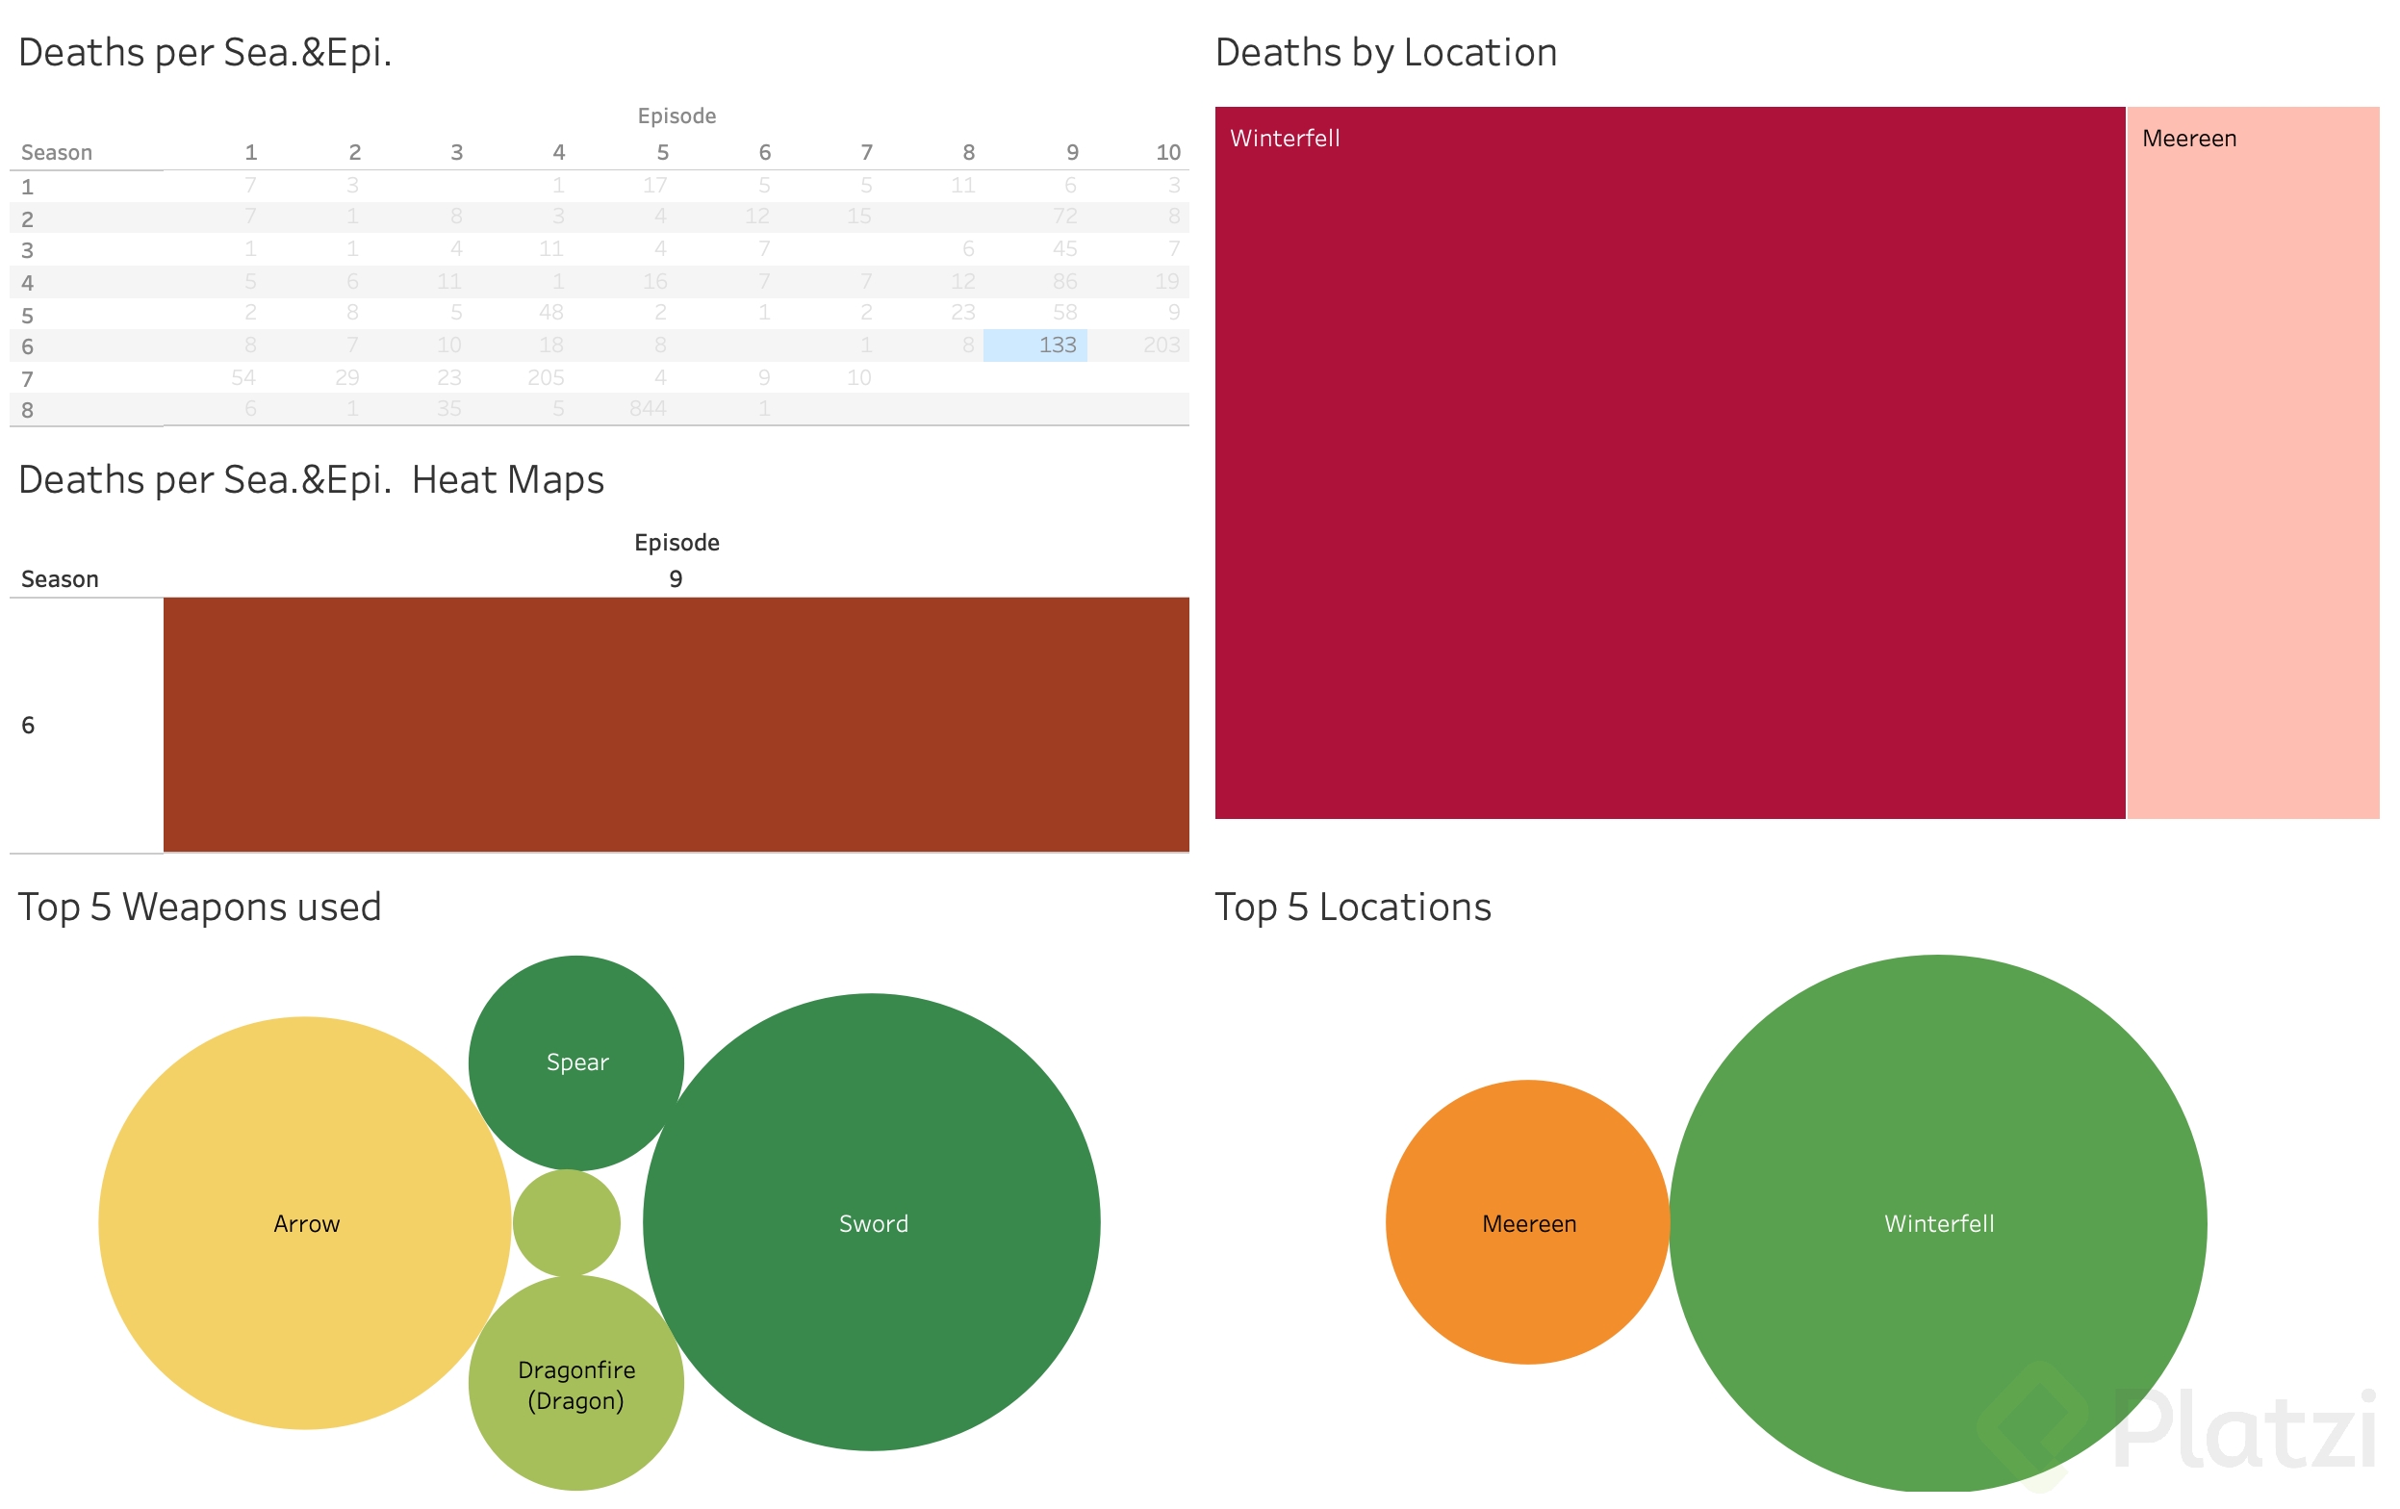Select the 205 cell in season 7
2400x1509 pixels.
(547, 378)
